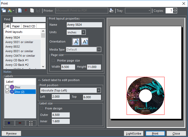
Task: Click the arrange labels grid button
Action: pos(31,123)
